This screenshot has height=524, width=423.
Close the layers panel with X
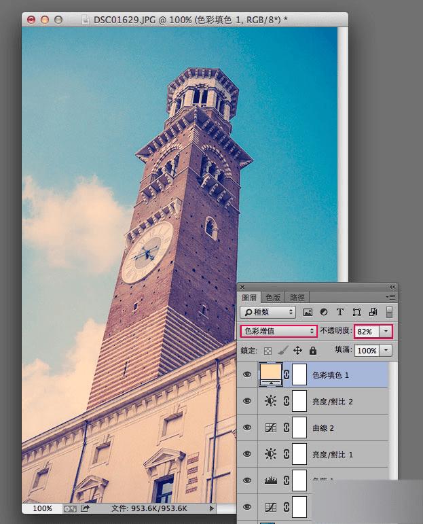(x=242, y=287)
